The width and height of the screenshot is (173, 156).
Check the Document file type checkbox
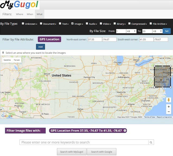tap(41, 24)
